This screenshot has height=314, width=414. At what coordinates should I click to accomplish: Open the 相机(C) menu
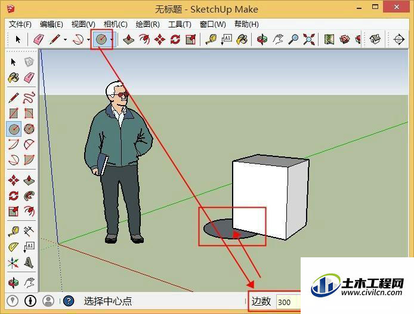115,24
